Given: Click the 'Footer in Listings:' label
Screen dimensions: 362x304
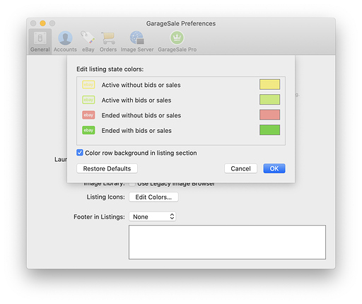Looking at the screenshot, I should coord(99,217).
